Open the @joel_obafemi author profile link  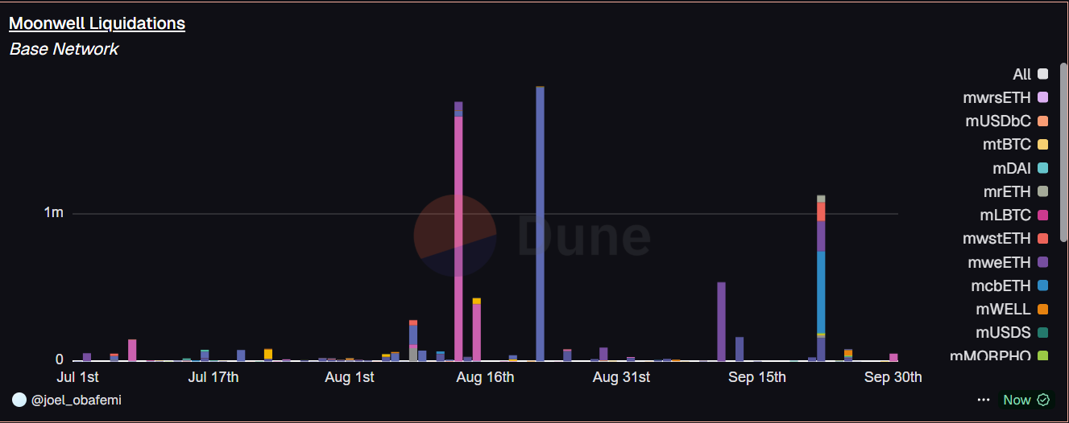77,400
